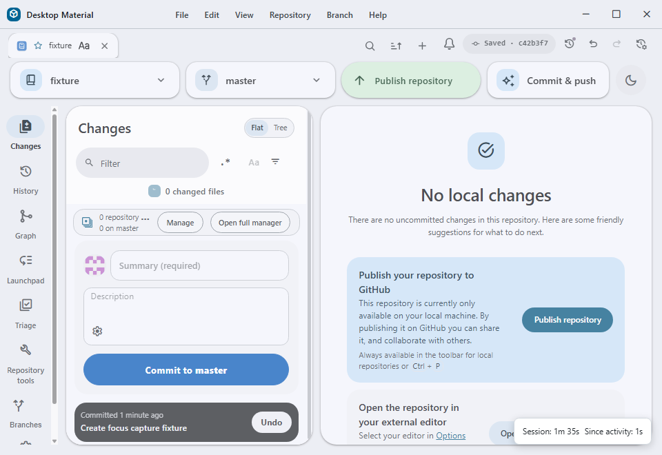Open the Graph sidebar view
The width and height of the screenshot is (662, 455).
26,225
